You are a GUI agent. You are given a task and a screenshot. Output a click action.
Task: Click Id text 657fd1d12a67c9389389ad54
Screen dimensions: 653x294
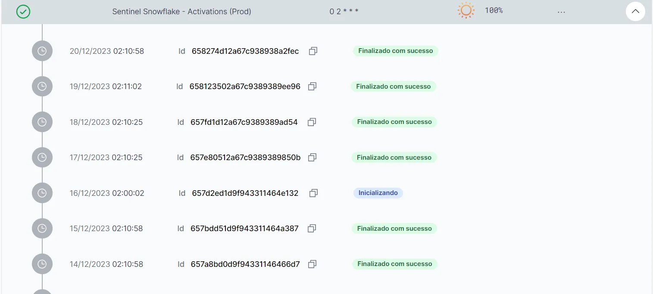[244, 122]
